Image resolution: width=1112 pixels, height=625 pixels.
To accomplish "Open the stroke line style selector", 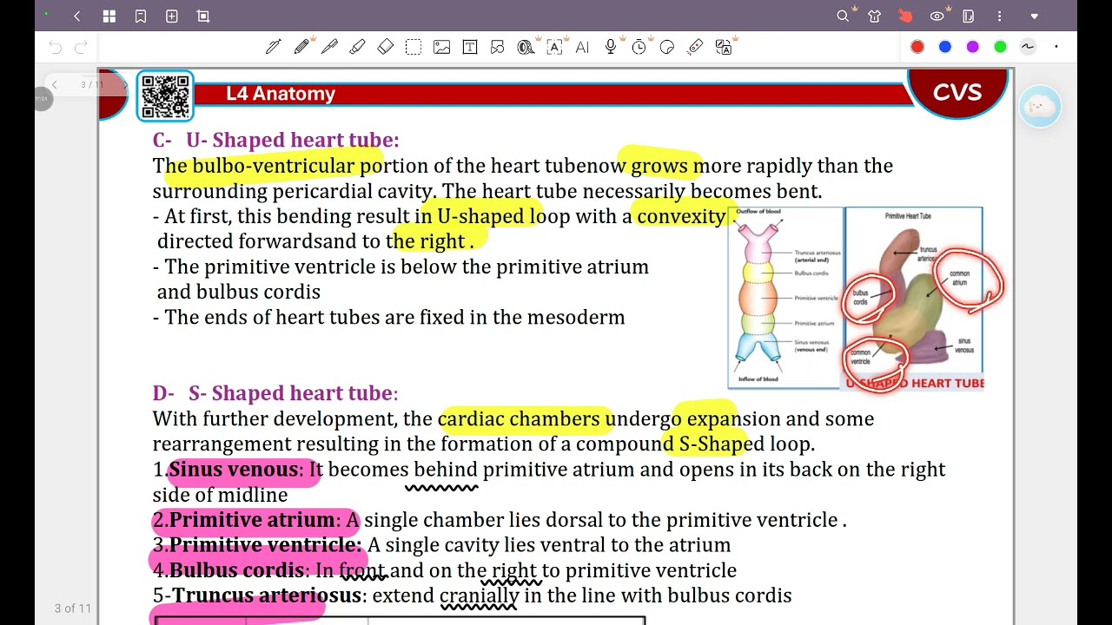I will [x=1028, y=47].
